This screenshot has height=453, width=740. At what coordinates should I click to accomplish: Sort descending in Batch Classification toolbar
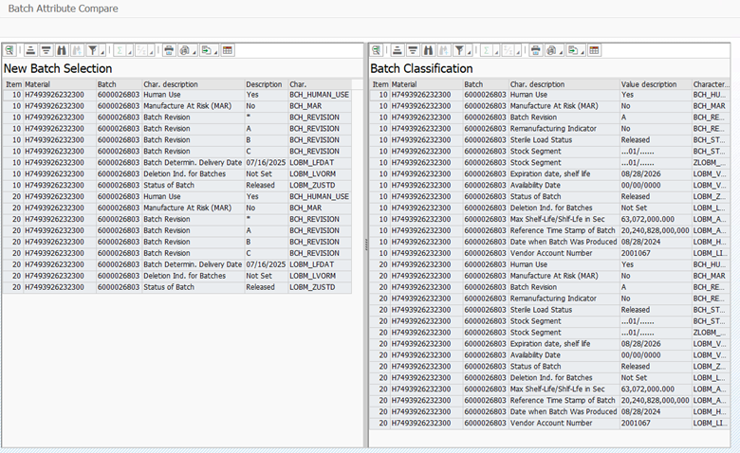tap(413, 50)
